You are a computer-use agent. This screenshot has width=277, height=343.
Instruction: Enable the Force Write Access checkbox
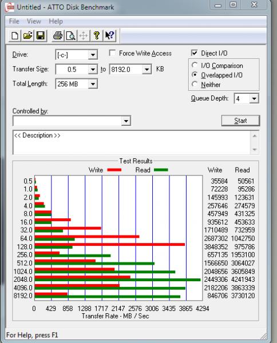pos(112,53)
